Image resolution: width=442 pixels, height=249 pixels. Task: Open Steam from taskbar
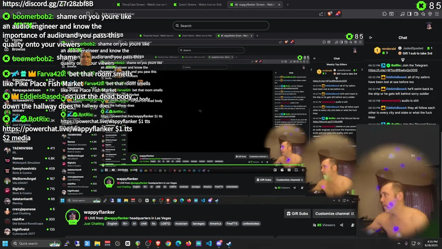229,243
